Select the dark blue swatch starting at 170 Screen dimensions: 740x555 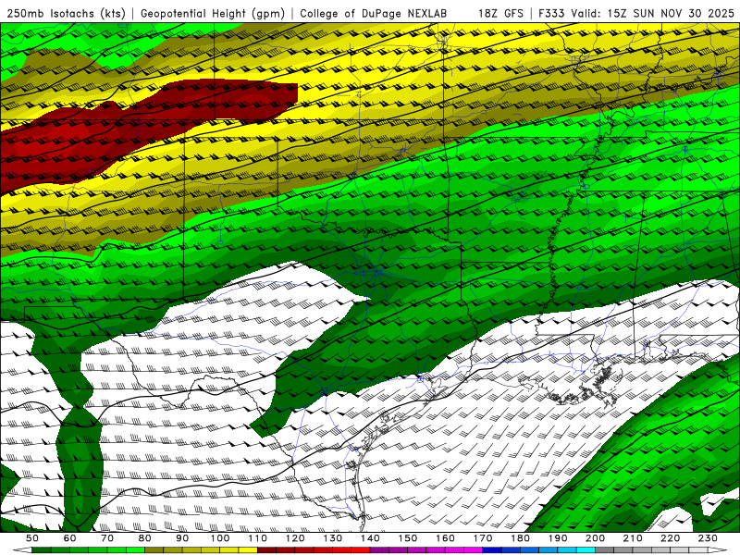[492, 550]
